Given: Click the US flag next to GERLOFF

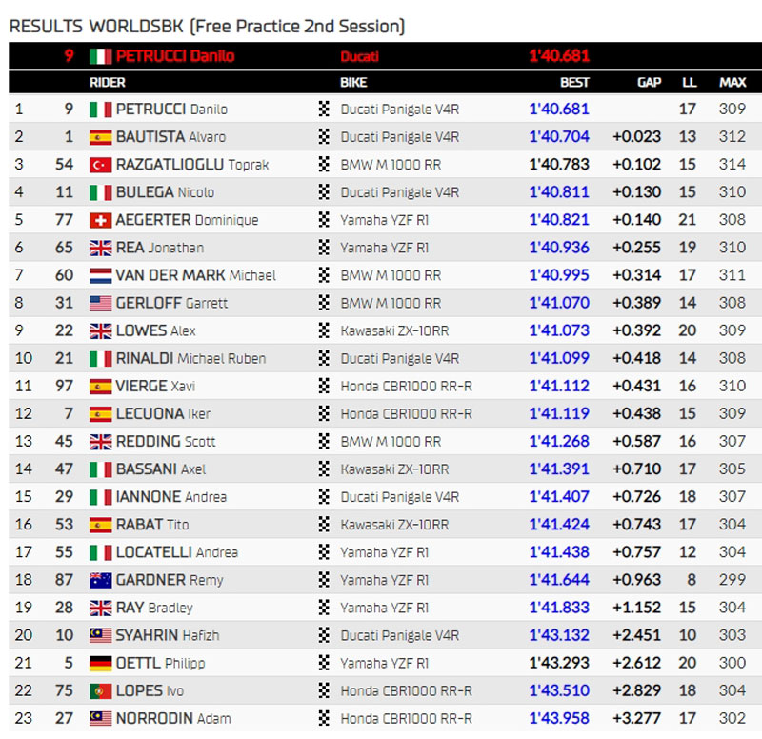Looking at the screenshot, I should 100,303.
